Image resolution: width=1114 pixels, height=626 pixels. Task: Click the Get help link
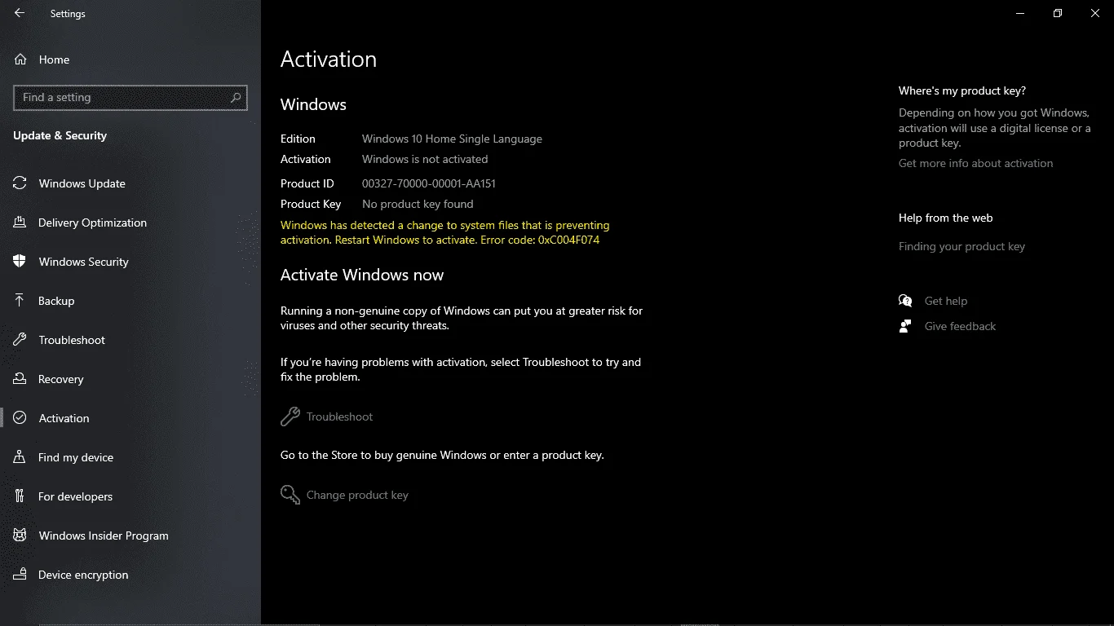point(946,301)
